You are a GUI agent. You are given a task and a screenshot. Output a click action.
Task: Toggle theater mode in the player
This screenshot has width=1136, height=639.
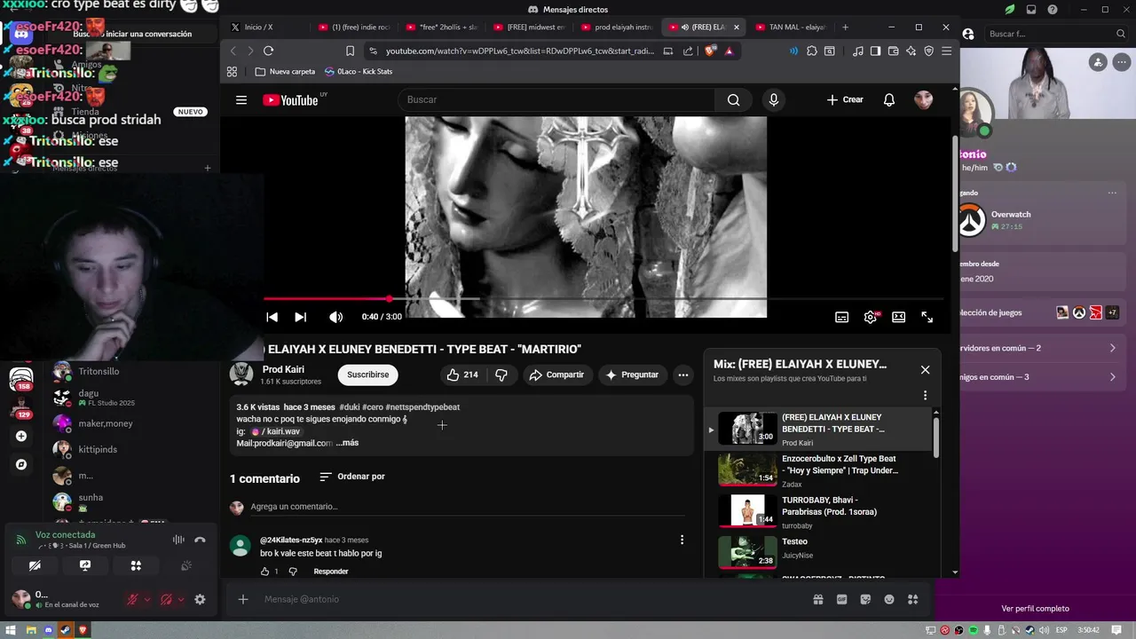(x=898, y=317)
